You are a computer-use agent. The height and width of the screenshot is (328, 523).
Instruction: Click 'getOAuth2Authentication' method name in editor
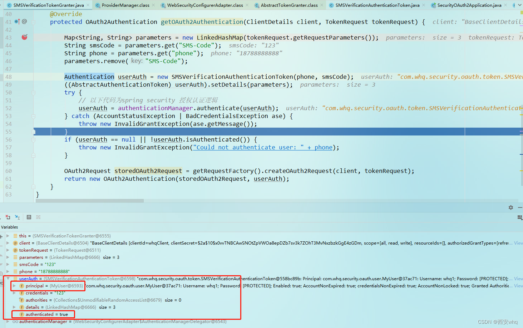(202, 22)
